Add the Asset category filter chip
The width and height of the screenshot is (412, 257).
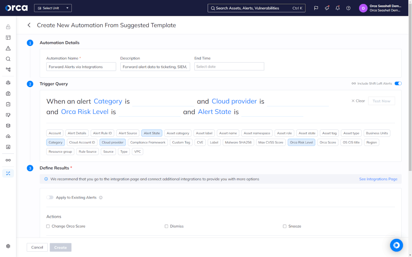point(178,133)
